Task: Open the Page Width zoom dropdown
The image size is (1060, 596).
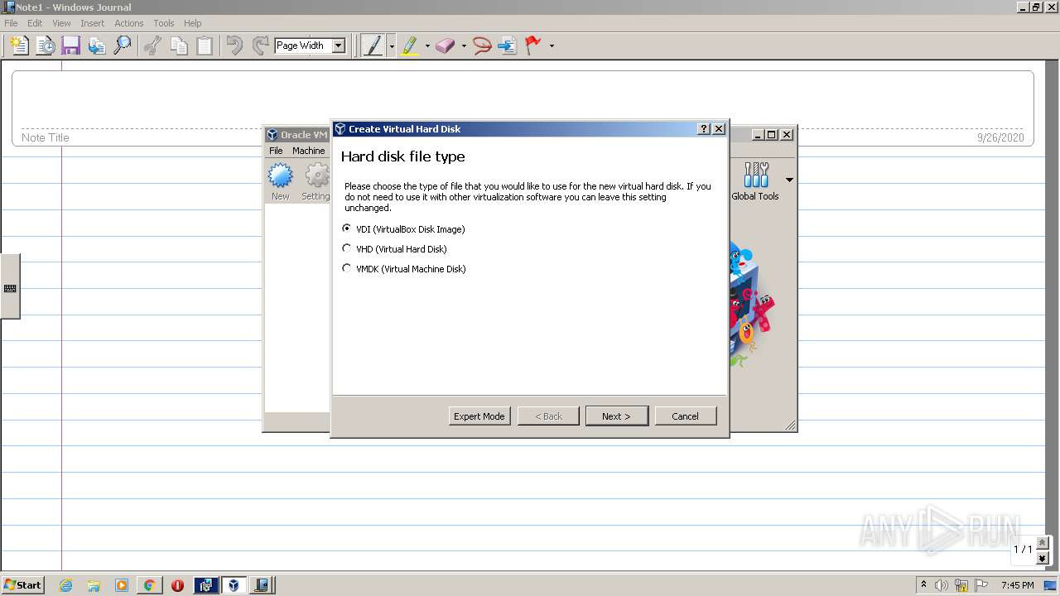Action: (x=338, y=46)
